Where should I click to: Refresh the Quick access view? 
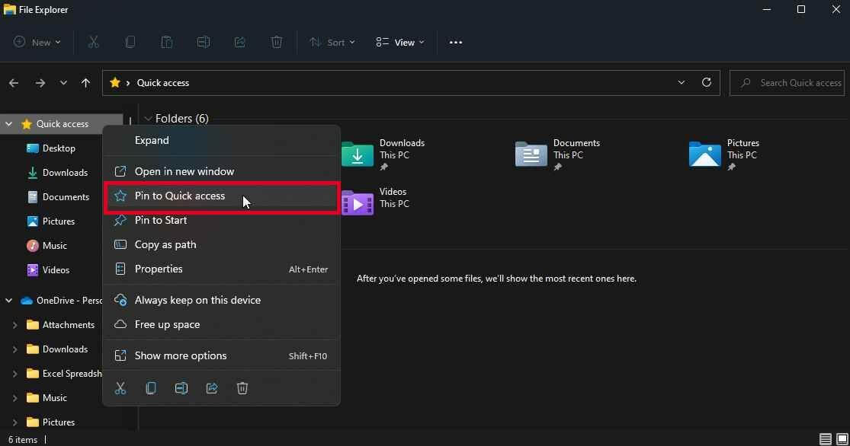click(707, 82)
